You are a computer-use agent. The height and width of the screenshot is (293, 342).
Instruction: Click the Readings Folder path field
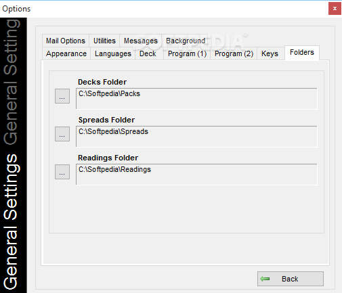(x=196, y=175)
